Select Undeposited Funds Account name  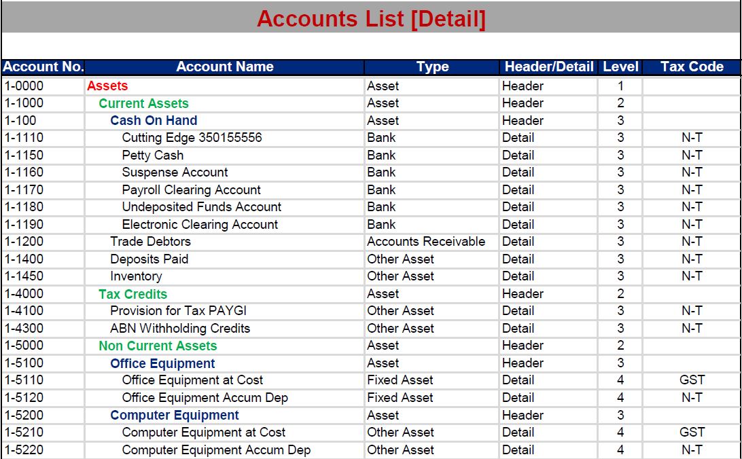[x=202, y=206]
